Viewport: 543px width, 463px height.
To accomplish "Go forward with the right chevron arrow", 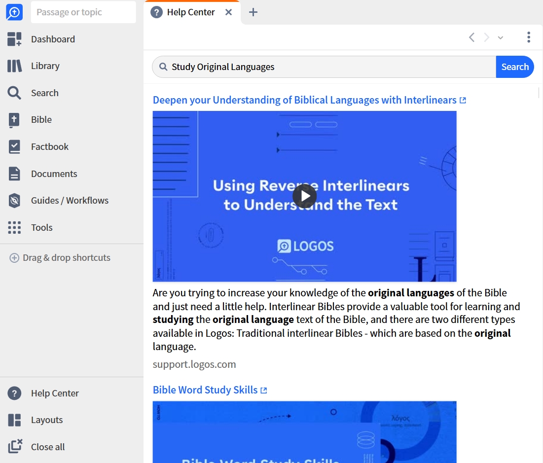I will tap(487, 37).
